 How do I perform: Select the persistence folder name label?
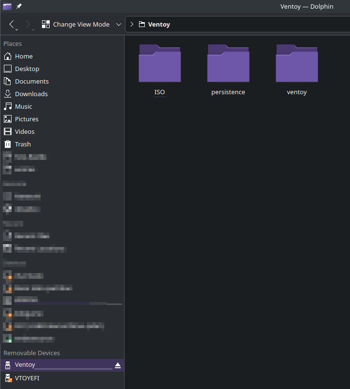228,92
